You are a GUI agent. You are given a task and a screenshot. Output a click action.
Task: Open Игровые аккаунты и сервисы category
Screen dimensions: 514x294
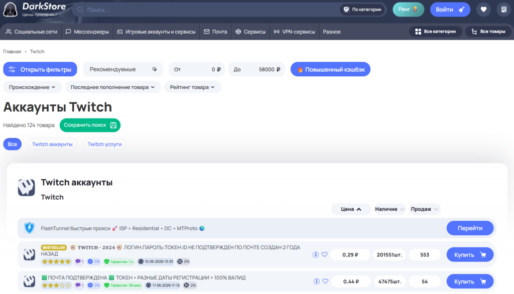tap(157, 32)
